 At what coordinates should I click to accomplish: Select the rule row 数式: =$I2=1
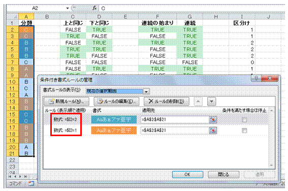[155, 131]
